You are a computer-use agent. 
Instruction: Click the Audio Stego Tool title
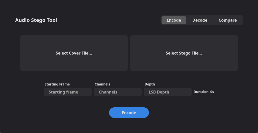click(36, 20)
